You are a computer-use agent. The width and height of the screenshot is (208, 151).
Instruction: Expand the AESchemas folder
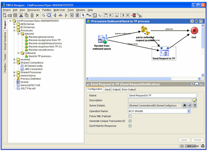[x=14, y=24]
